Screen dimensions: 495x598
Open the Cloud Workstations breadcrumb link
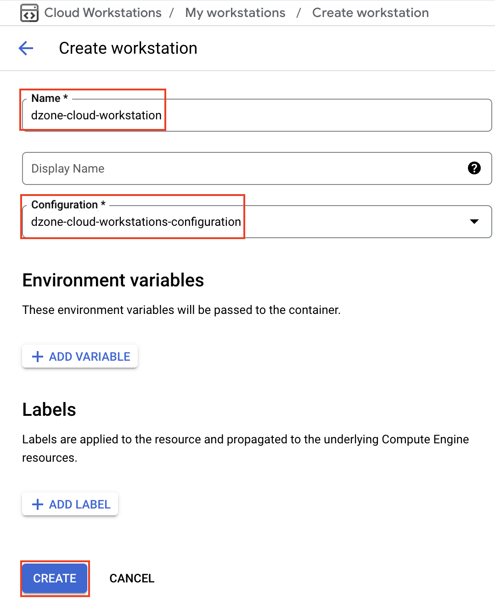pyautogui.click(x=102, y=12)
